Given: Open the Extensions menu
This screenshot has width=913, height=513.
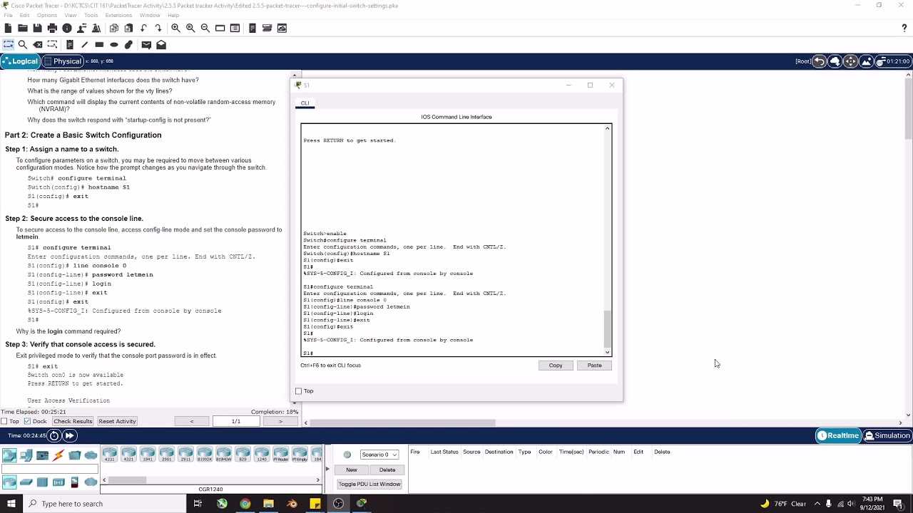Looking at the screenshot, I should point(118,15).
